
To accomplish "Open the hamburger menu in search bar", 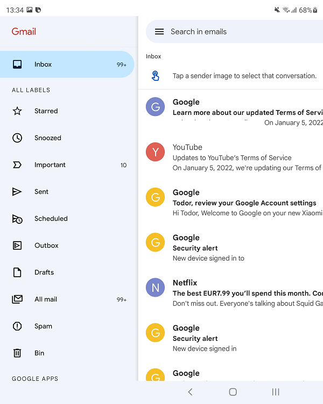I will (159, 32).
